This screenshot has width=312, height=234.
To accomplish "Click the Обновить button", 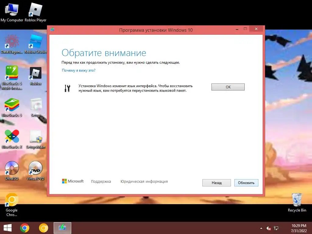I will click(x=246, y=183).
